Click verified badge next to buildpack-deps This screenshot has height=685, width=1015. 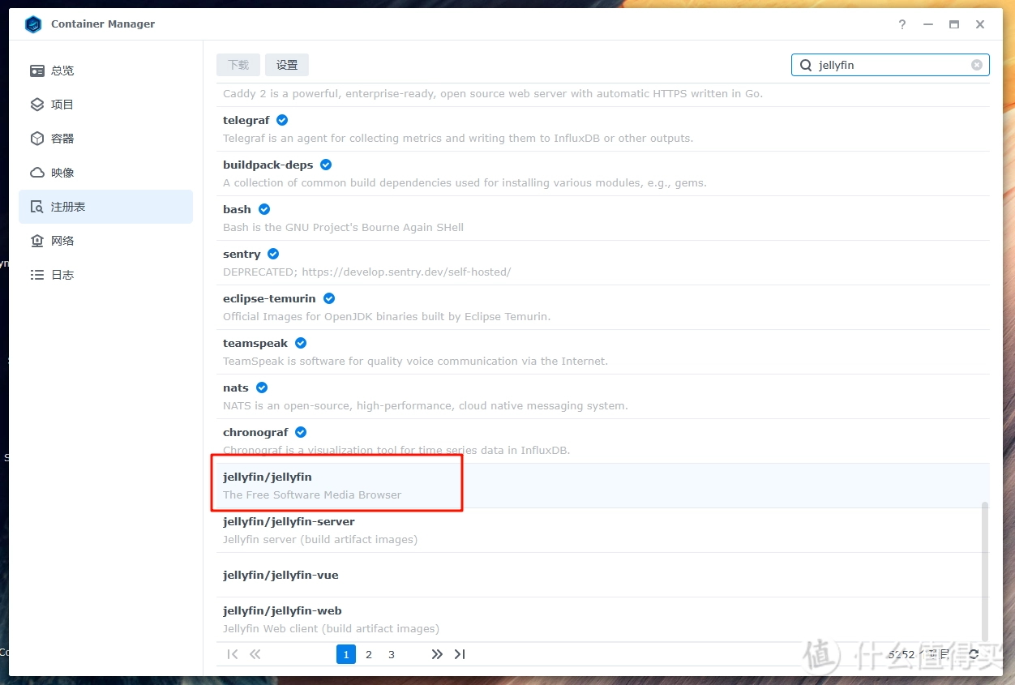coord(326,165)
